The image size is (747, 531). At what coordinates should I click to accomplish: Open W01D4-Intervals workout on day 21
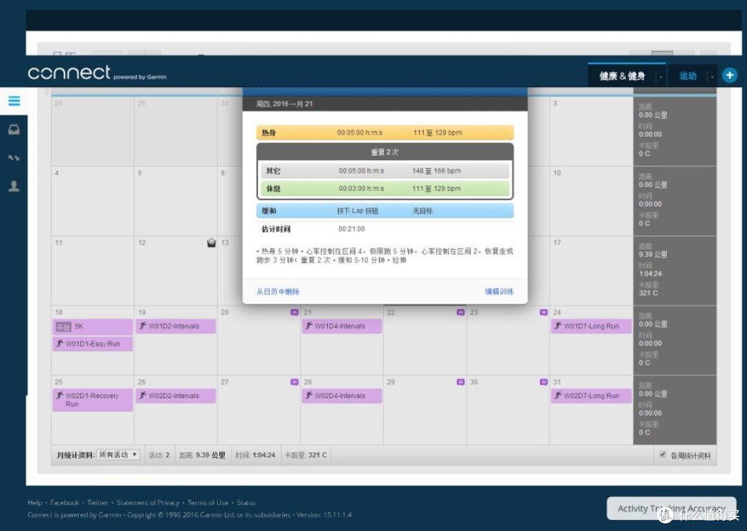(x=342, y=326)
